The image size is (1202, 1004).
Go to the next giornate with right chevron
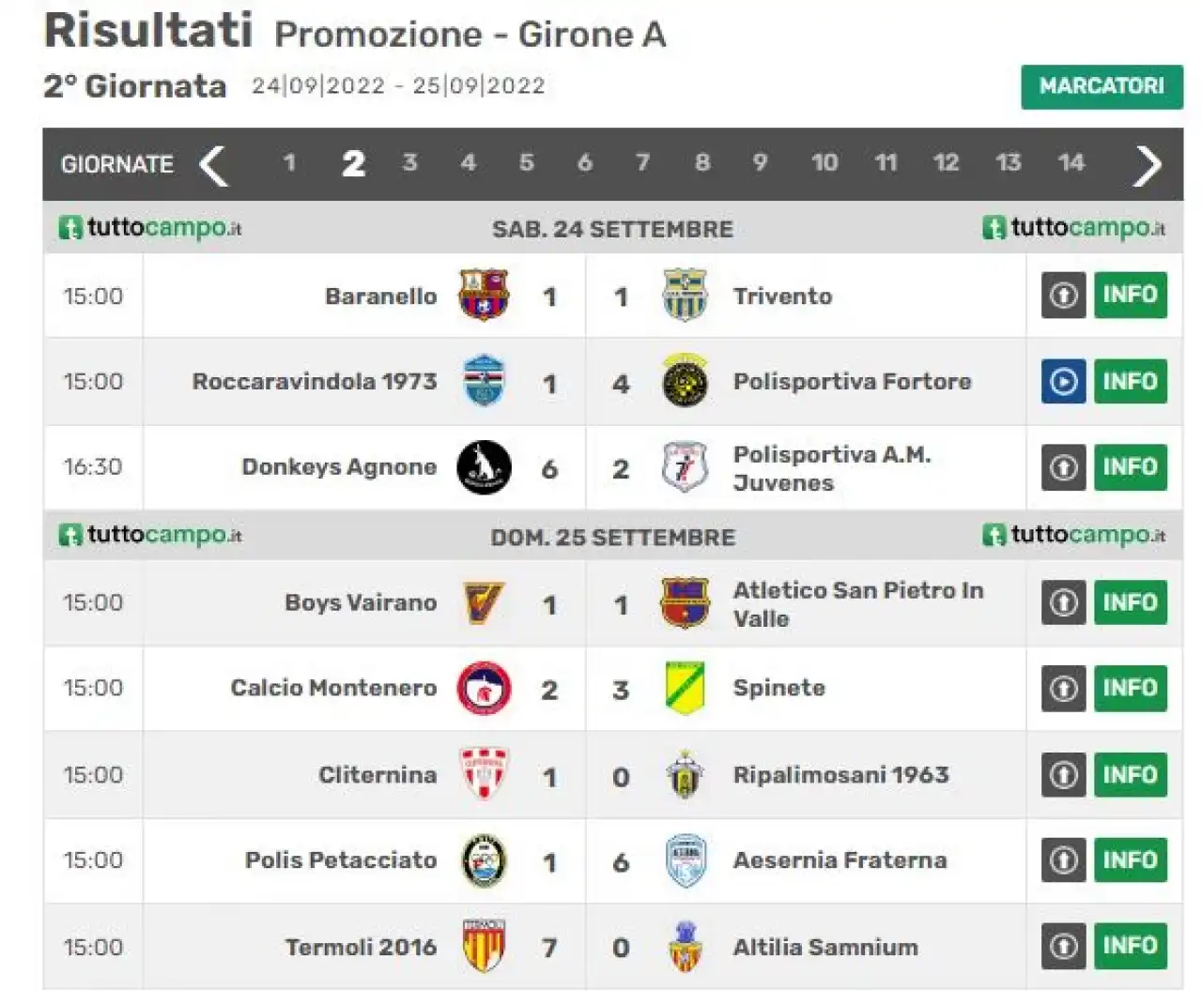coord(1147,165)
